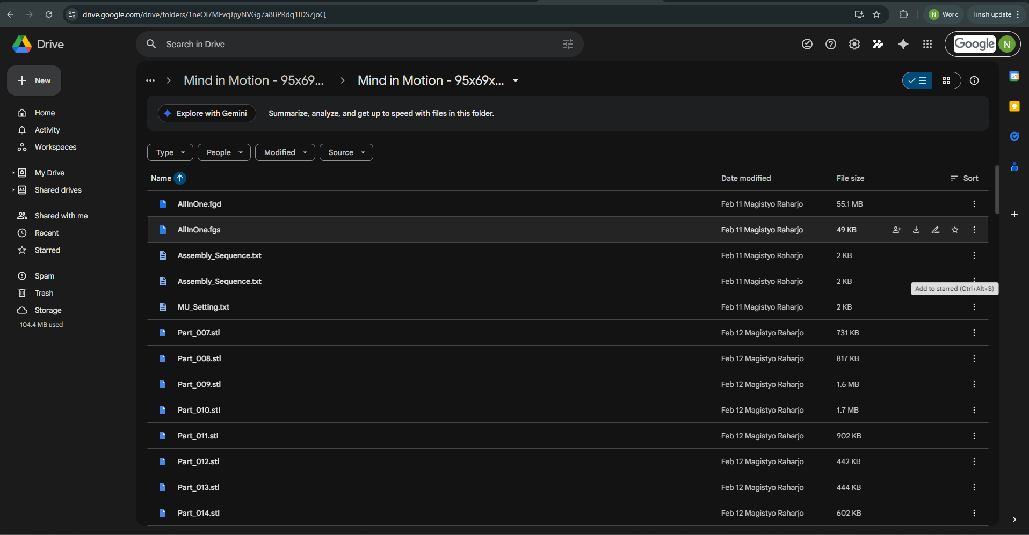
Task: Open the Modified filter dropdown
Action: coord(285,152)
